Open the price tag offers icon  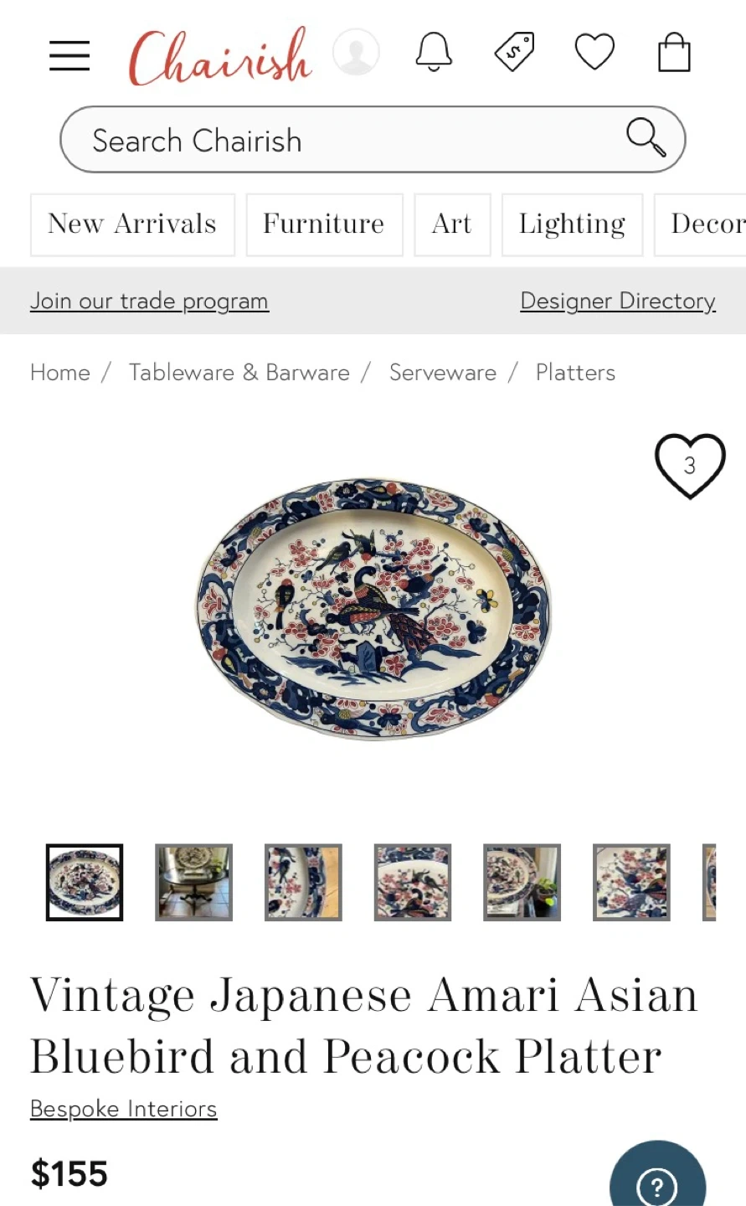click(x=514, y=53)
